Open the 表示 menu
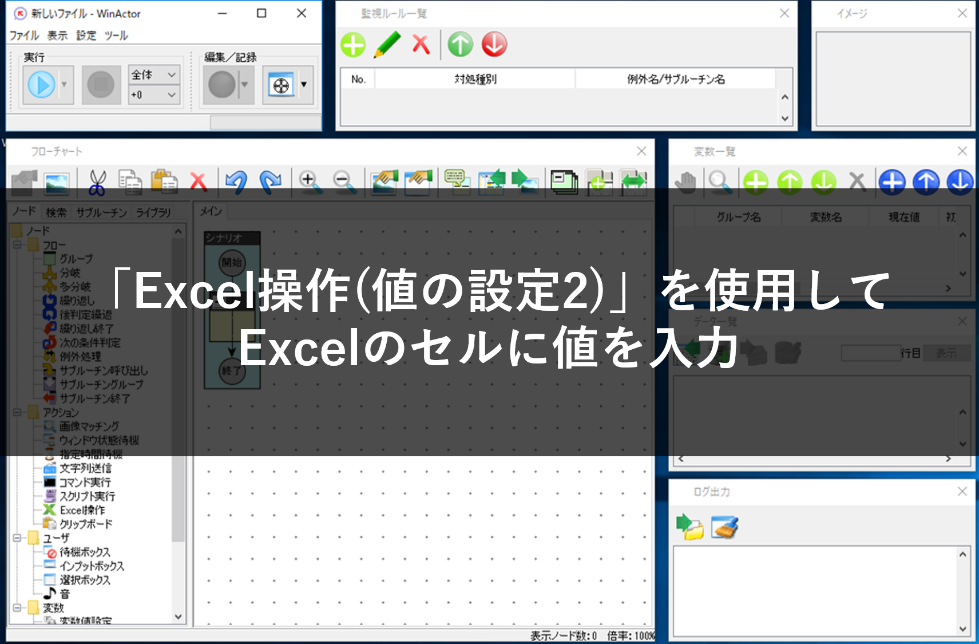979x644 pixels. [57, 35]
